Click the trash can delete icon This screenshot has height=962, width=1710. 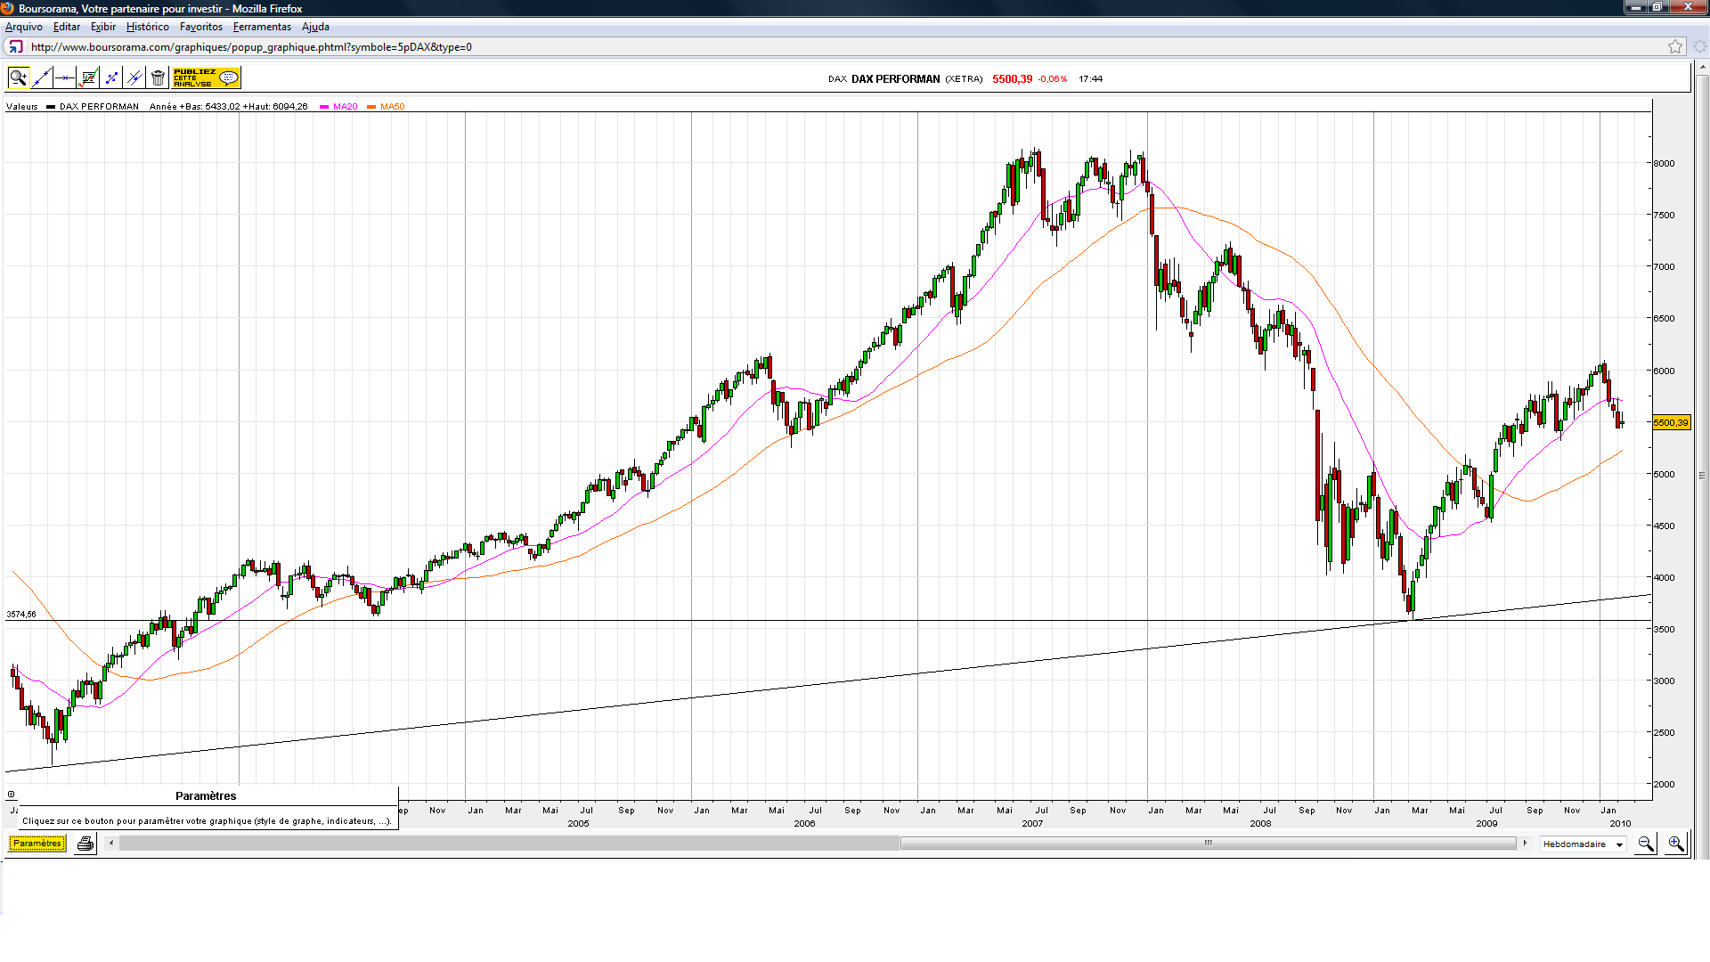[x=158, y=78]
